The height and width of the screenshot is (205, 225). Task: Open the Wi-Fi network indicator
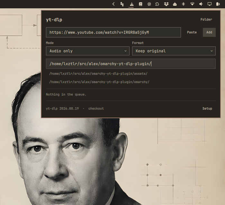point(192,4)
